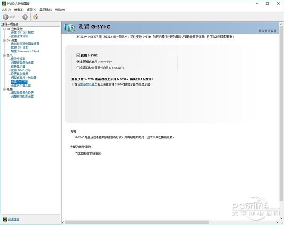Select highlighted 设置 G-SYNC tree item
This screenshot has height=225, width=284.
[19, 81]
